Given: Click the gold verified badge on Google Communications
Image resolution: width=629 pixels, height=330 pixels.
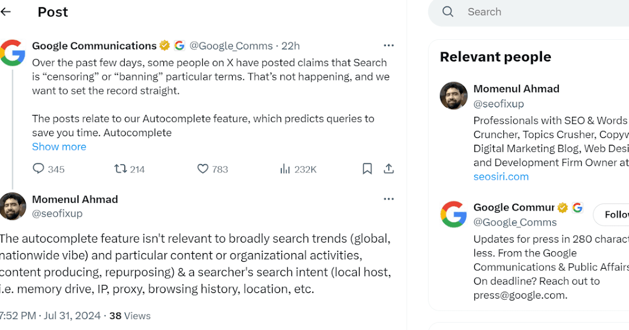Looking at the screenshot, I should click(165, 46).
